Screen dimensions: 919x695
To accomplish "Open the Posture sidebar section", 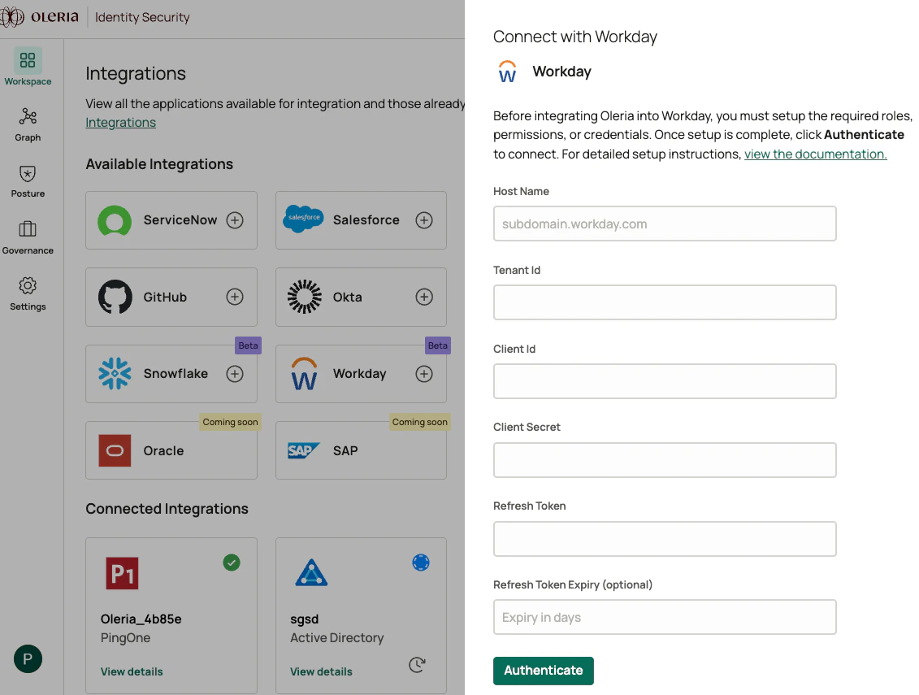I will pos(28,180).
